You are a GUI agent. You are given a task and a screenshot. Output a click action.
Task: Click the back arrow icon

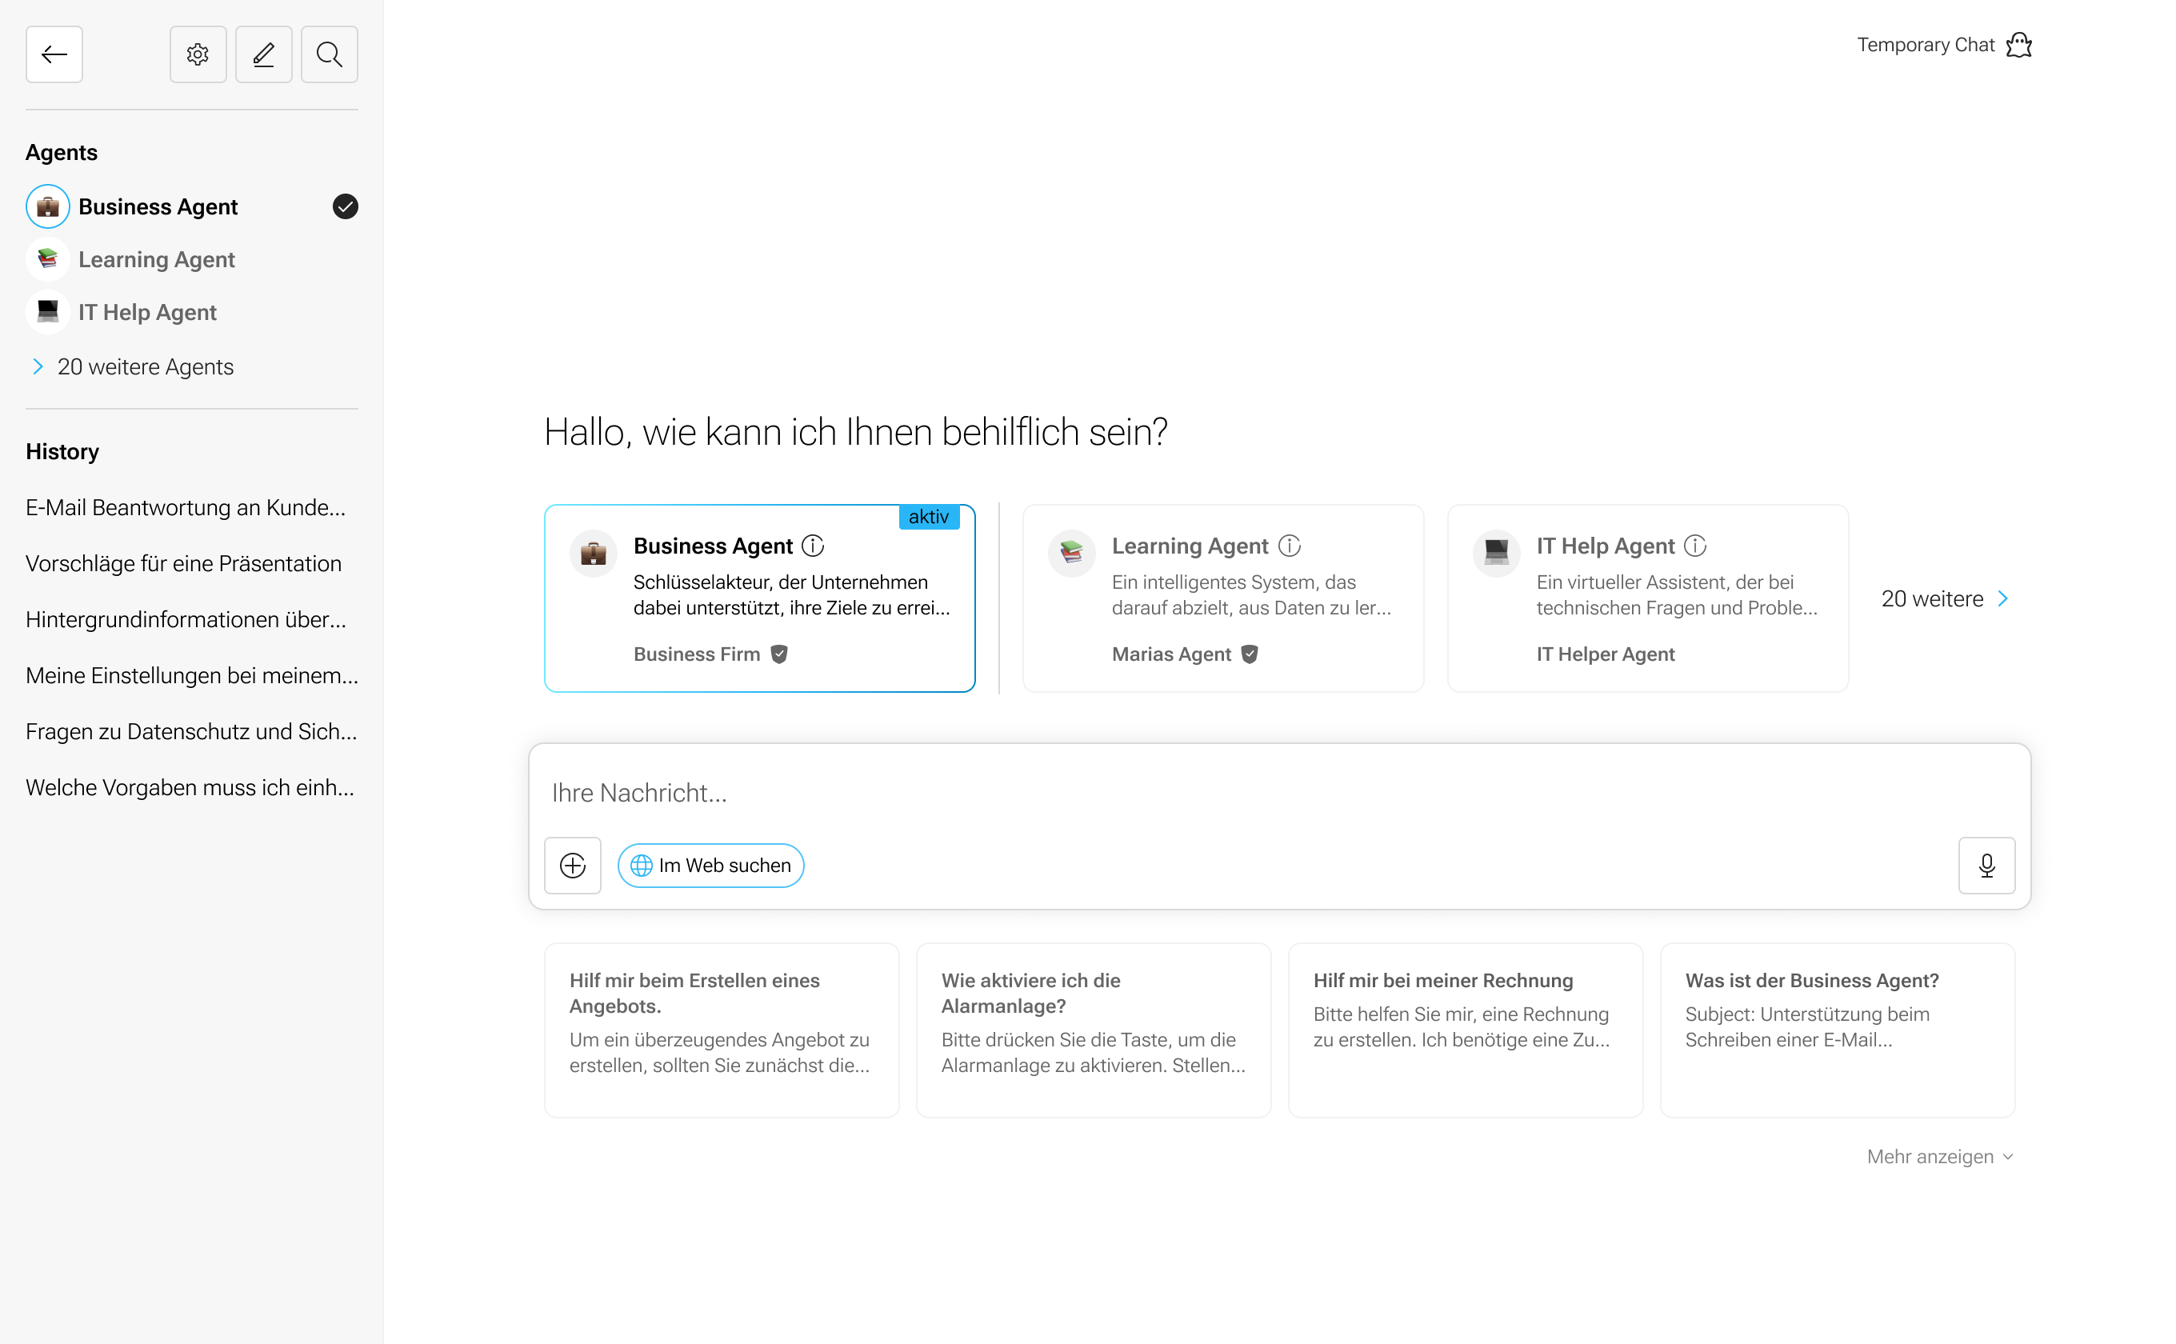(54, 54)
